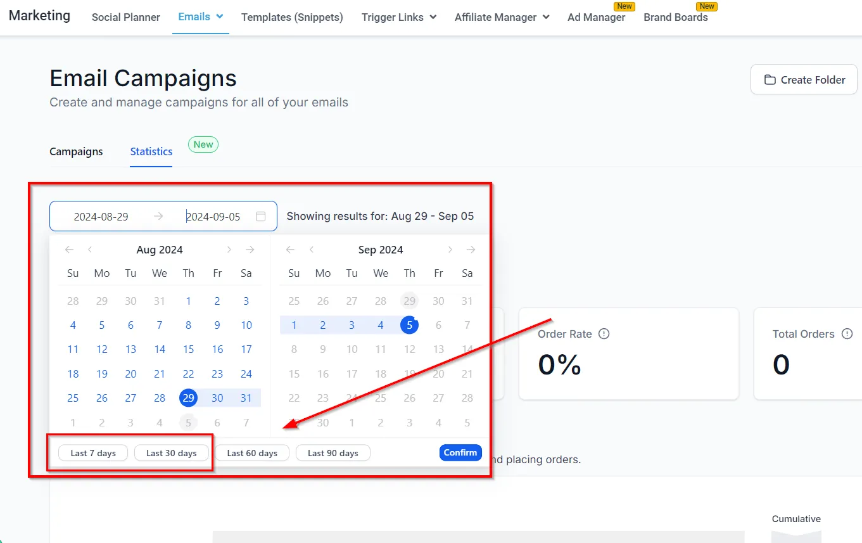Click the Total Orders info icon
Viewport: 862px width, 543px height.
point(847,334)
